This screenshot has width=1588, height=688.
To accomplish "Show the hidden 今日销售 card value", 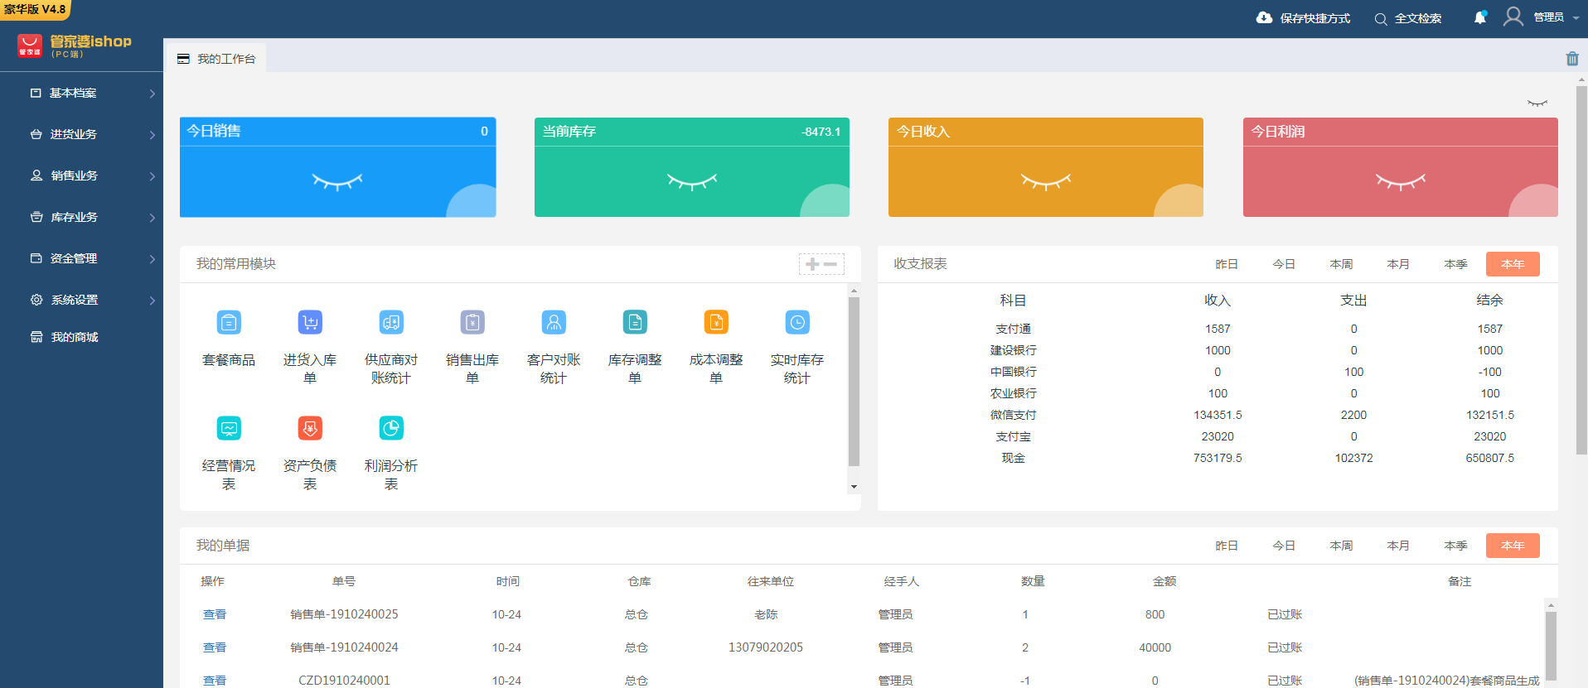I will coord(337,181).
